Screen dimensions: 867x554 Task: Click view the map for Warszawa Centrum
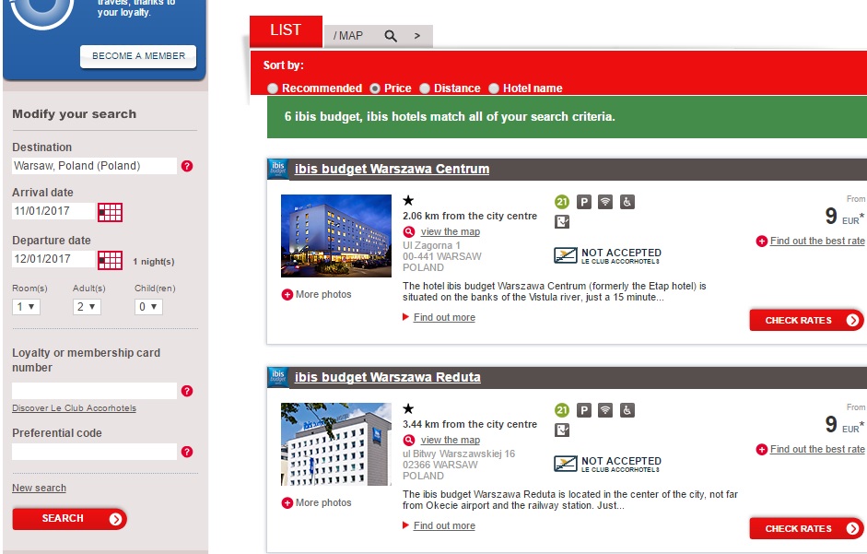[x=451, y=232]
